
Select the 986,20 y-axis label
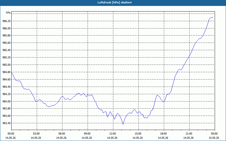coord(6,21)
